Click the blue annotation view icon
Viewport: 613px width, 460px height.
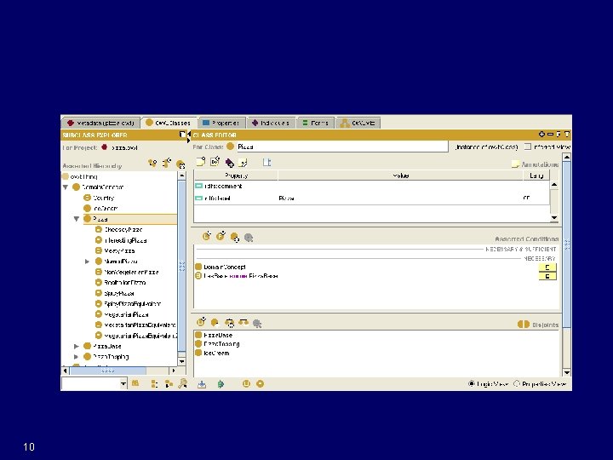266,162
